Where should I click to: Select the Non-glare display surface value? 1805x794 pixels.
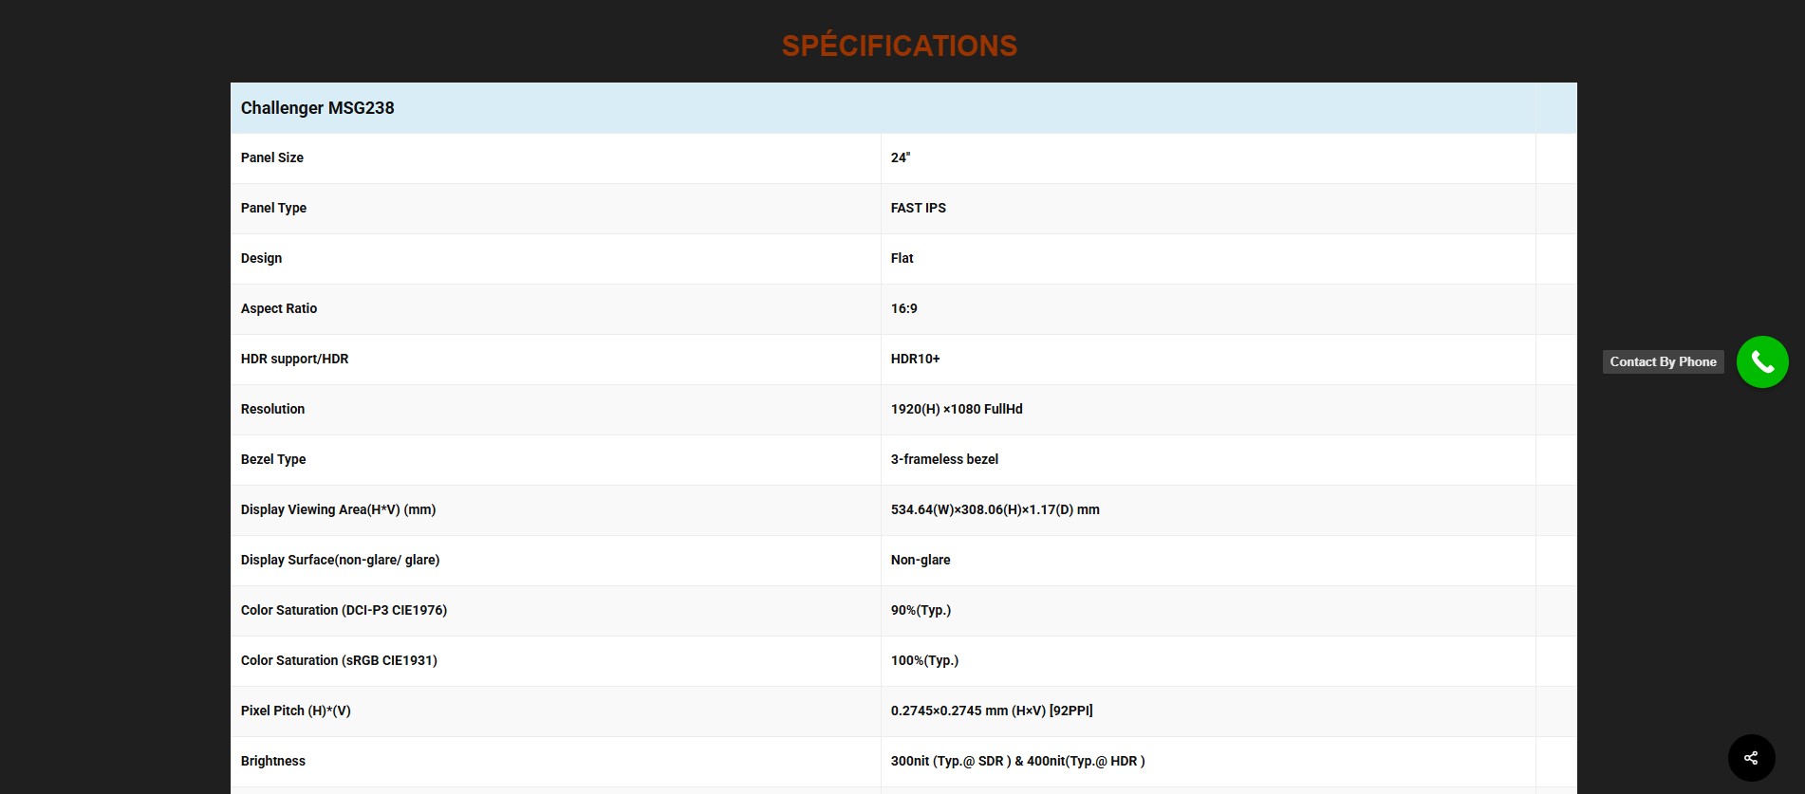click(x=920, y=560)
